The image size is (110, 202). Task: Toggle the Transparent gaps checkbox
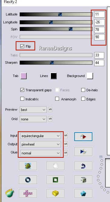[22, 90]
